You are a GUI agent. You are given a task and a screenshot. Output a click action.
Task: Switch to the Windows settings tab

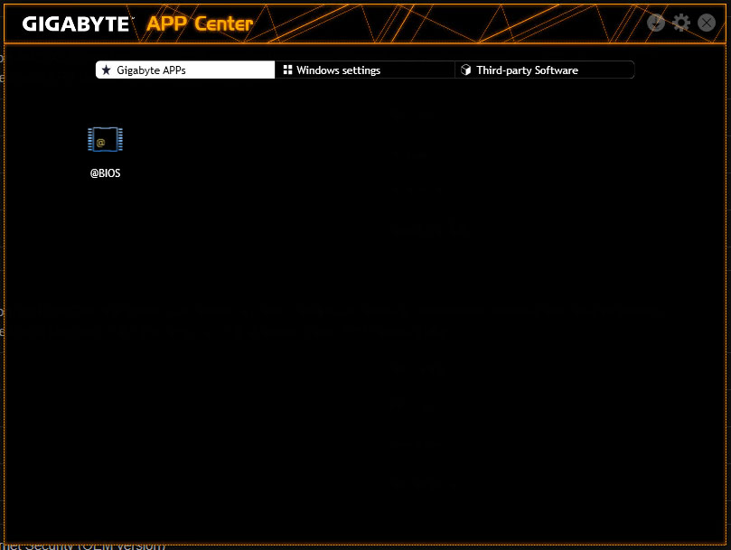(364, 70)
